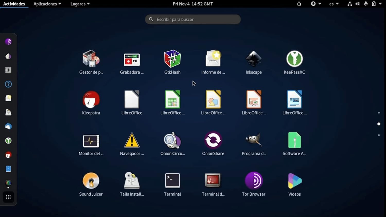Open the Onion Circuits app
Viewport: 386px width, 217px height.
[x=172, y=140]
